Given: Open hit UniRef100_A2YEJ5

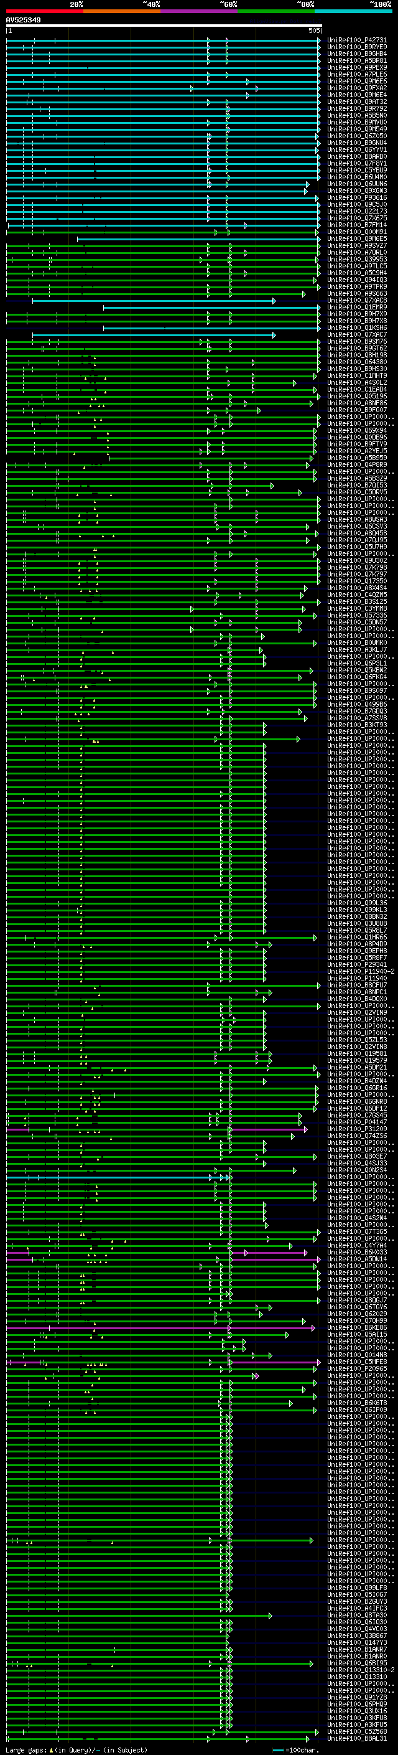Looking at the screenshot, I should click(x=357, y=451).
